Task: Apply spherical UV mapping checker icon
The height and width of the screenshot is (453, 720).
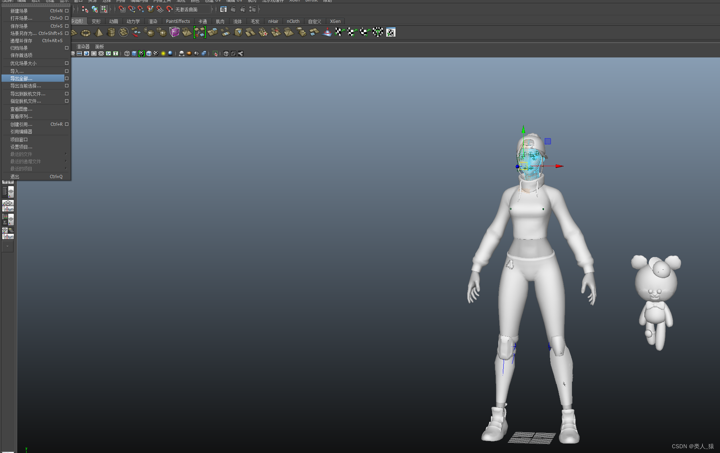Action: tap(365, 33)
